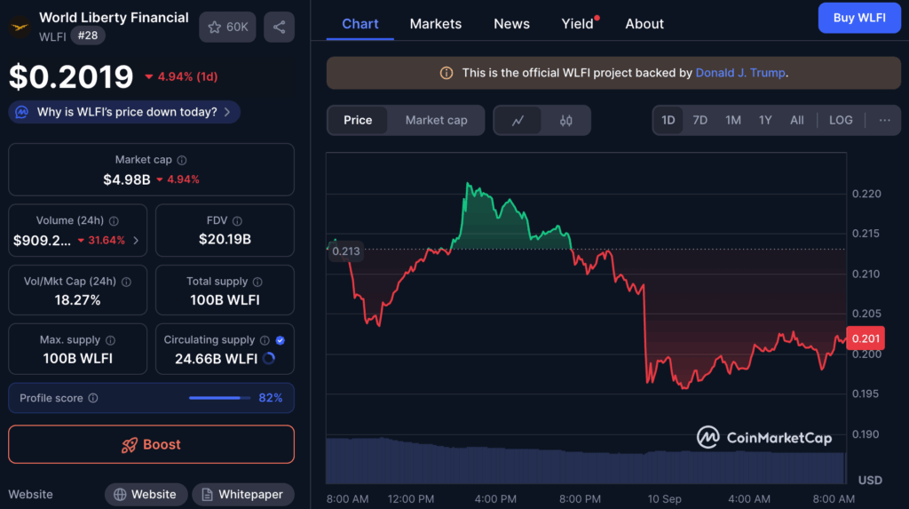This screenshot has width=909, height=509.
Task: Click the Profile score progress bar
Action: (218, 398)
